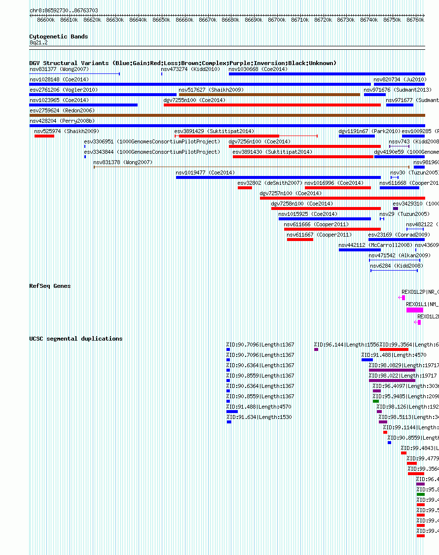Click the dgv7256n100 (Coe2014) label
The width and height of the screenshot is (439, 555).
pos(260,141)
